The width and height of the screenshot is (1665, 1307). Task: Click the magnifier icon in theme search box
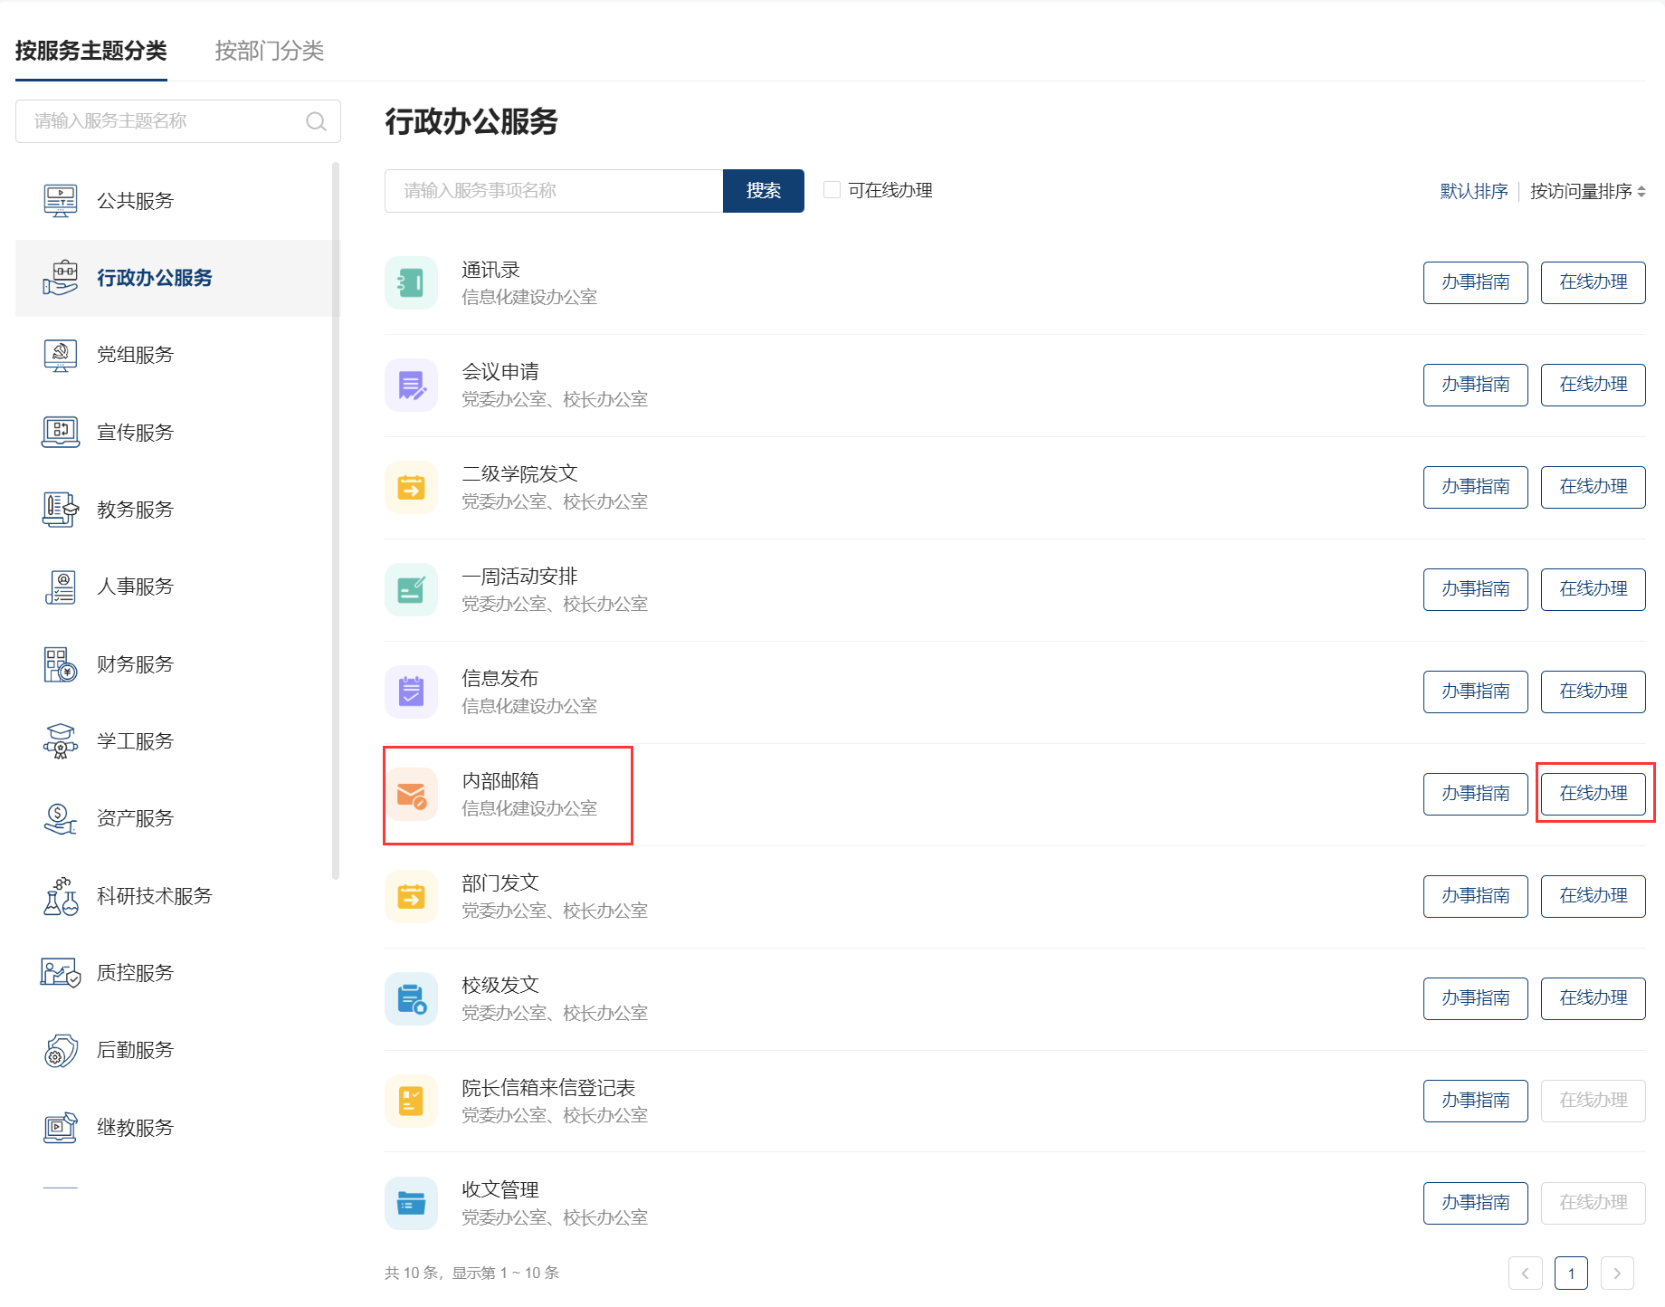(316, 121)
